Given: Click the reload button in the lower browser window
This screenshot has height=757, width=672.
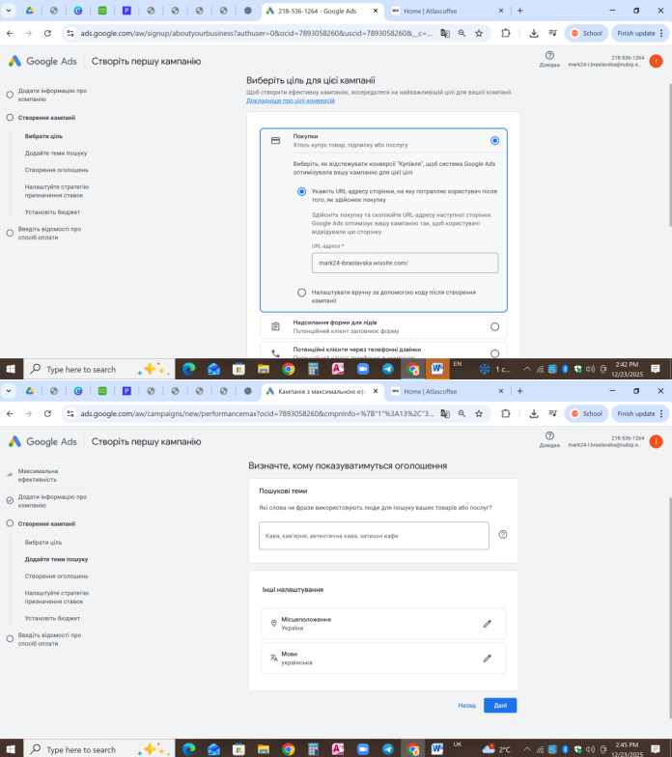Looking at the screenshot, I should coord(47,413).
